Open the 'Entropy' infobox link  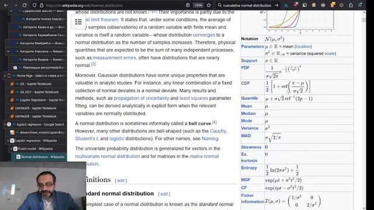(x=249, y=167)
